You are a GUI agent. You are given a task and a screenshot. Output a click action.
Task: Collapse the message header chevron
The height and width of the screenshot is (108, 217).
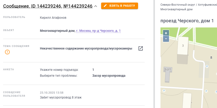tap(96, 6)
